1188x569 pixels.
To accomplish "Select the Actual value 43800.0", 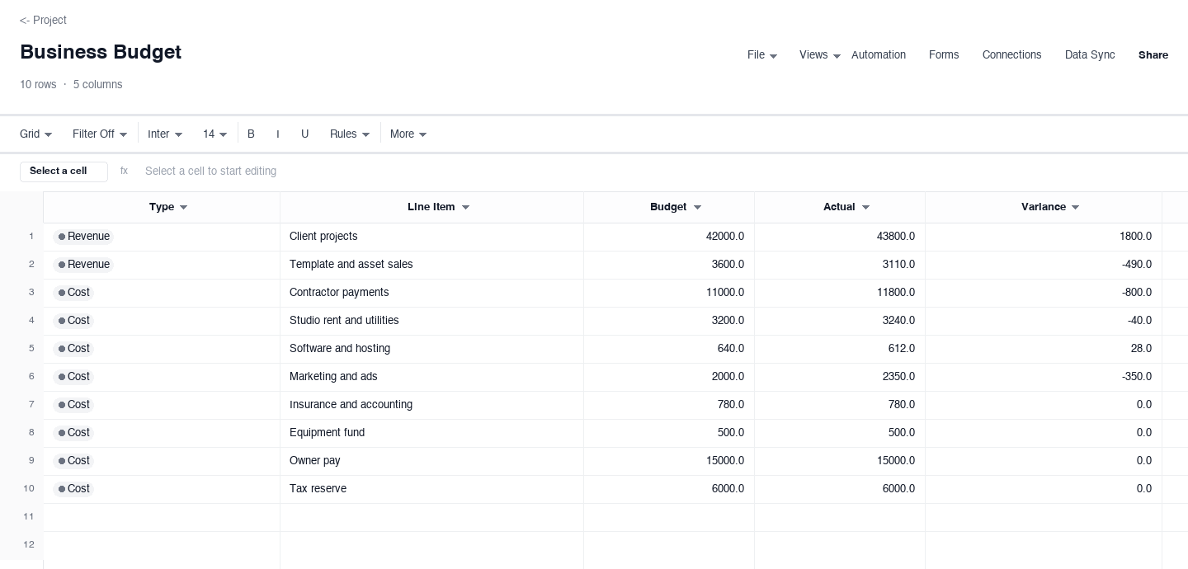I will coord(840,237).
